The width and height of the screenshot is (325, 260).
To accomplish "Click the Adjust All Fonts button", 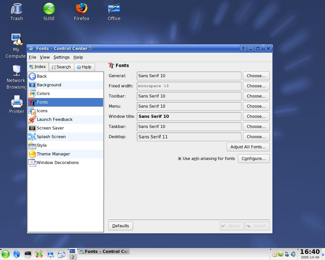I will [248, 147].
